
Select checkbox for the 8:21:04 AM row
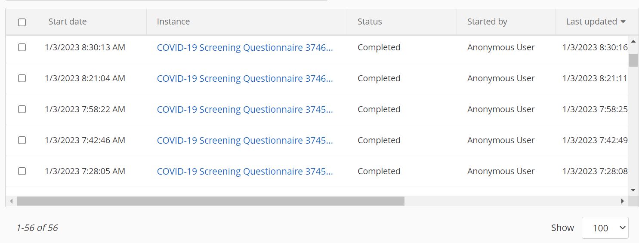22,79
